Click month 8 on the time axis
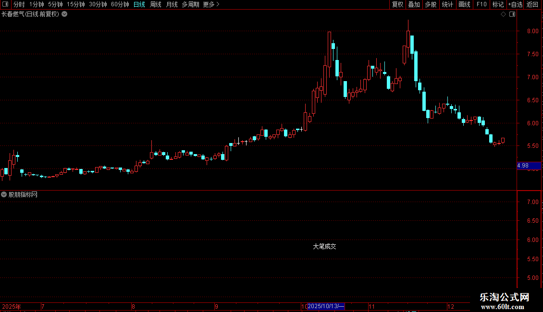 (x=133, y=306)
